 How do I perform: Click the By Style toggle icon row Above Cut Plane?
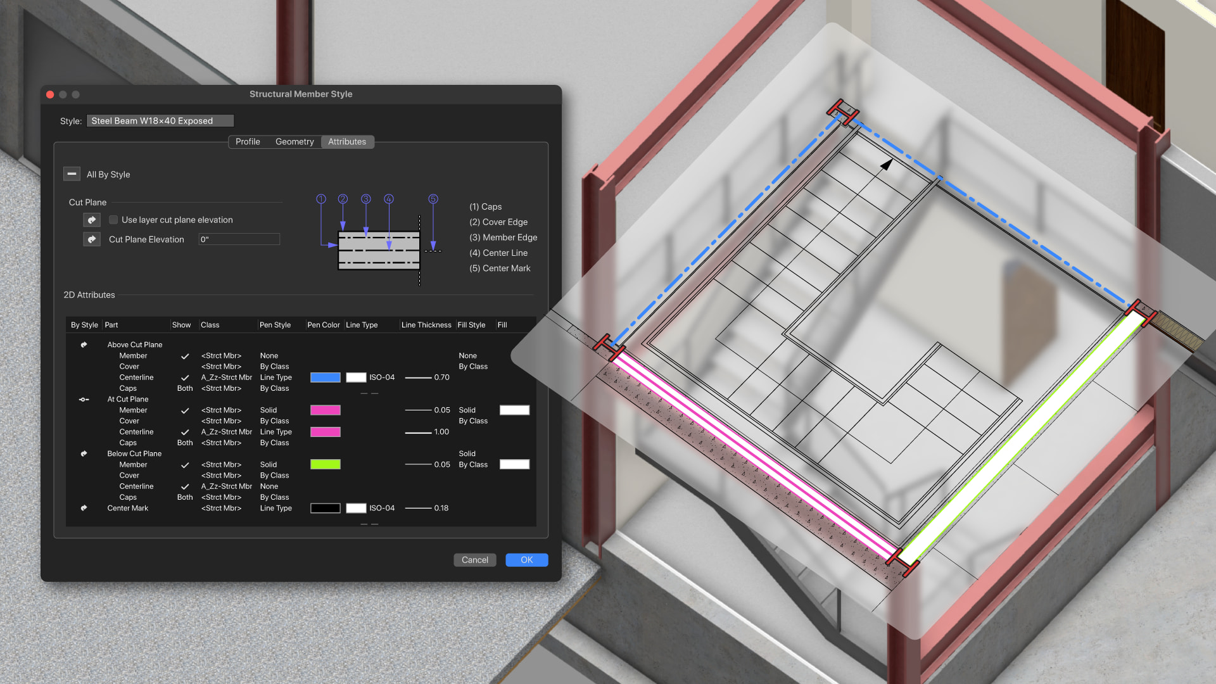coord(83,344)
